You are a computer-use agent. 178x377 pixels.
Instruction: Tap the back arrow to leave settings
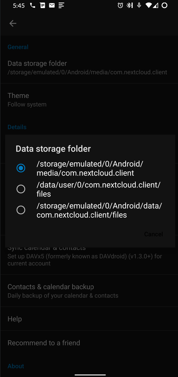(x=13, y=23)
